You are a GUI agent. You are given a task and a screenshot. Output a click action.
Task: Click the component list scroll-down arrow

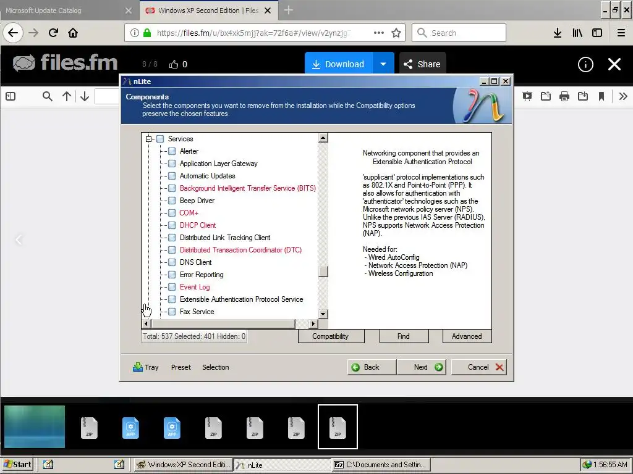point(323,314)
